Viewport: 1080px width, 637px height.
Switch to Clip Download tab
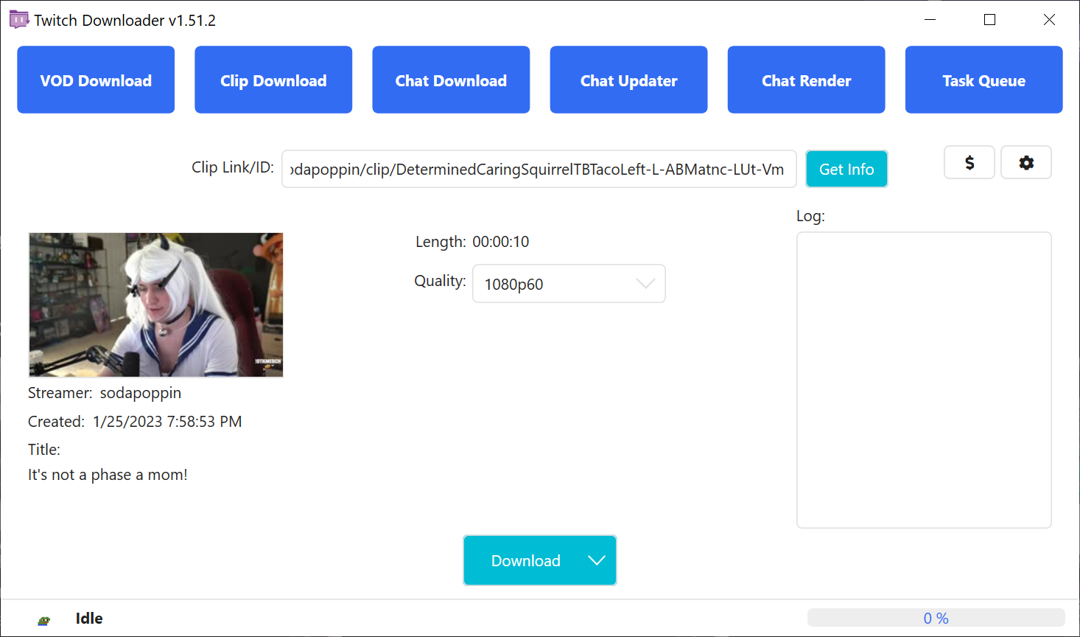[x=273, y=80]
